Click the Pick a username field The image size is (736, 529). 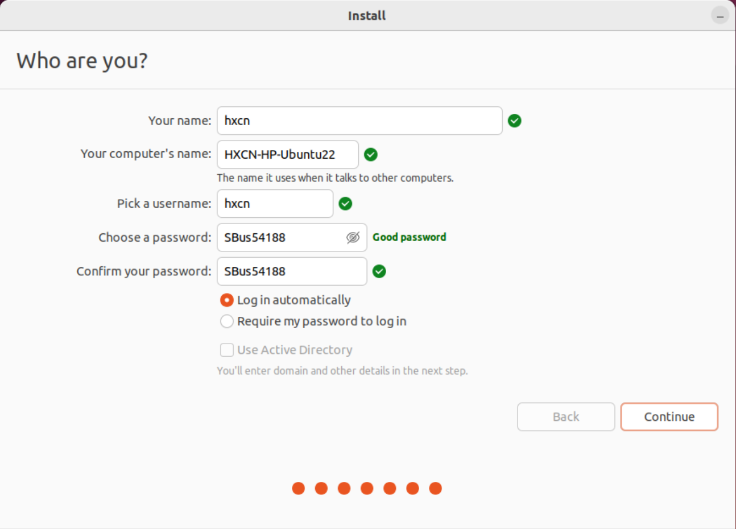click(275, 204)
